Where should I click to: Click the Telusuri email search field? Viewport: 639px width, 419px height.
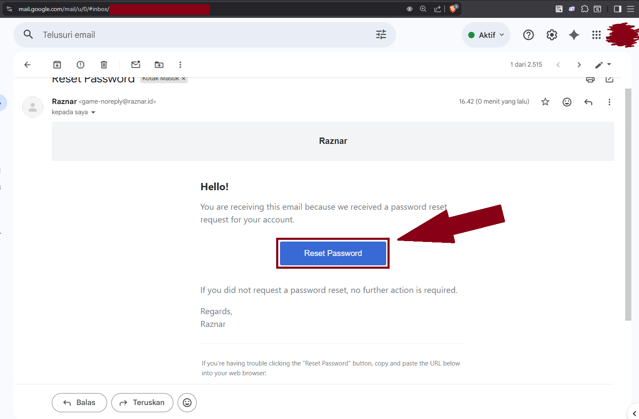[x=204, y=35]
